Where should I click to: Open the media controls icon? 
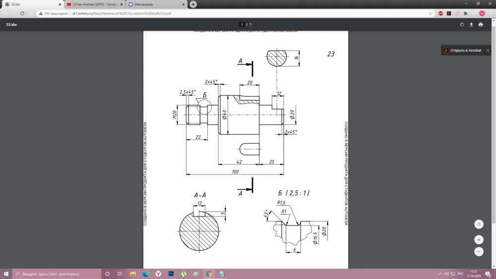pos(474,13)
